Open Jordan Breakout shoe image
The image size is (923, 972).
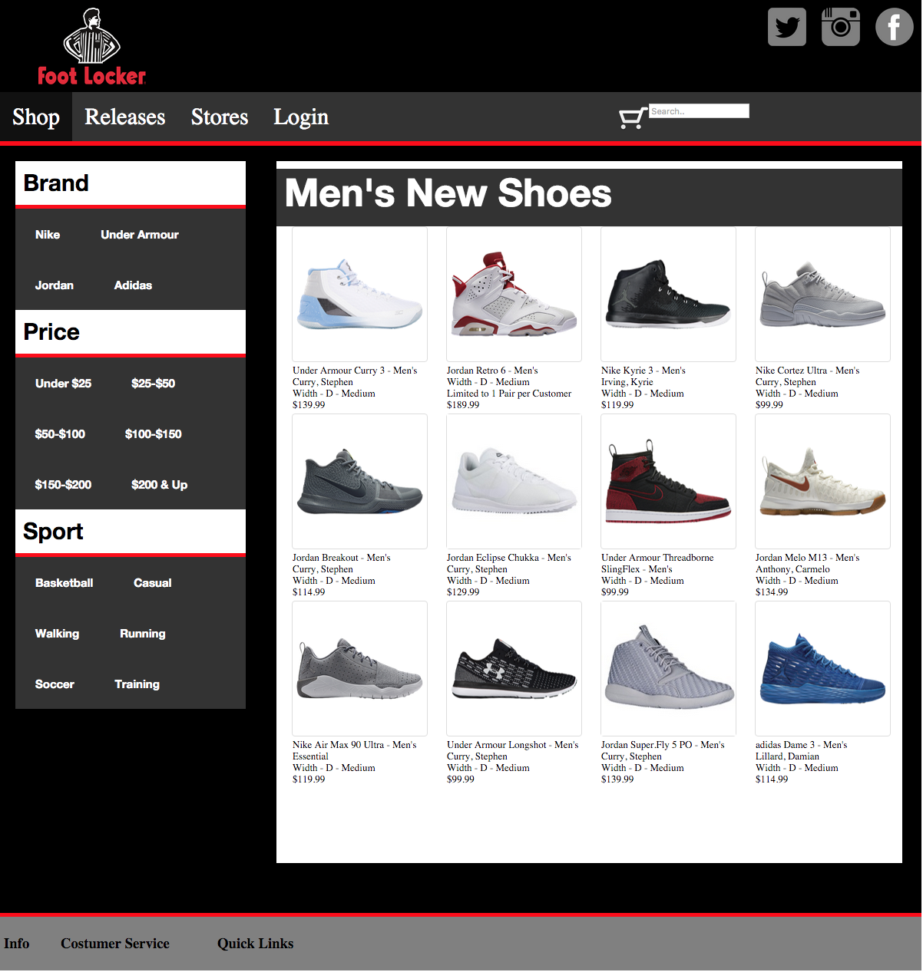click(x=359, y=482)
